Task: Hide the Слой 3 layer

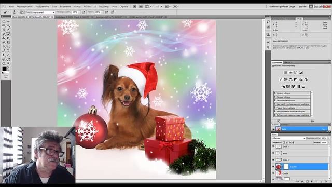Action: [273, 146]
